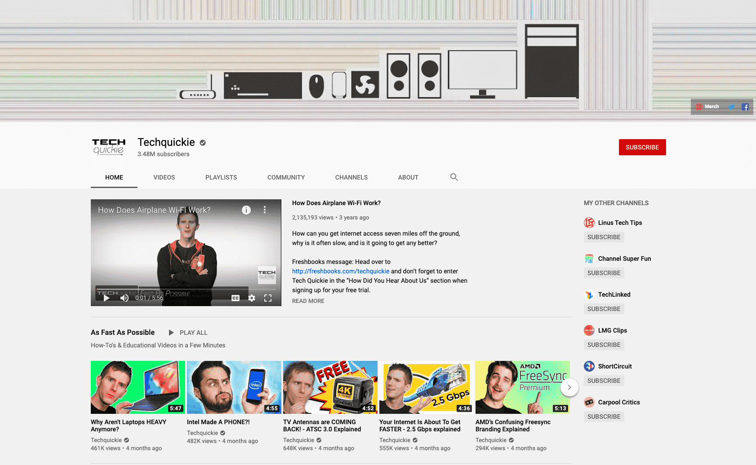This screenshot has height=465, width=756.
Task: Enter fullscreen on the video player
Action: click(x=268, y=298)
